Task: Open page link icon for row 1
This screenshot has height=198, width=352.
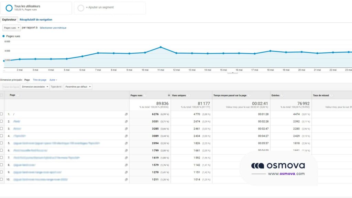Action: pos(126,114)
